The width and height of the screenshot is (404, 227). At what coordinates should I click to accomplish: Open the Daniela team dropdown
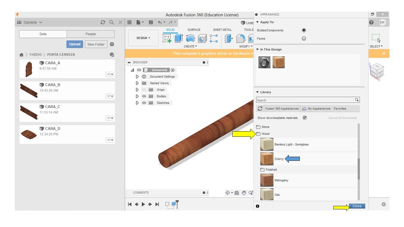tap(30, 22)
